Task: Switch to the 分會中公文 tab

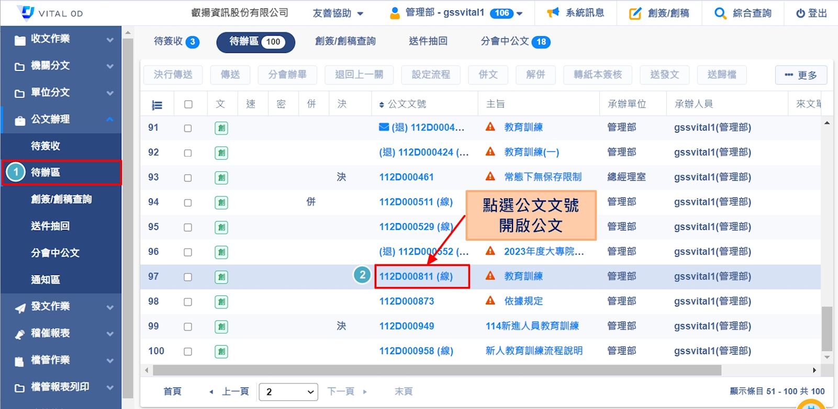Action: [515, 41]
